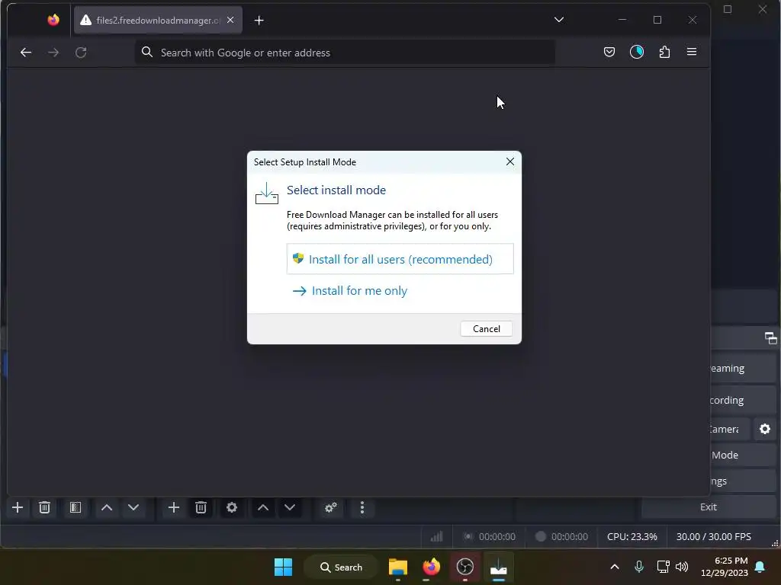The width and height of the screenshot is (781, 585).
Task: Add a source in OBS
Action: [174, 507]
